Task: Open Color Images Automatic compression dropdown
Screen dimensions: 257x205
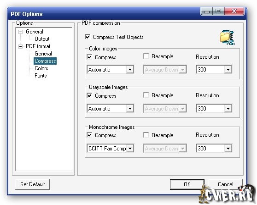Action: (x=111, y=70)
